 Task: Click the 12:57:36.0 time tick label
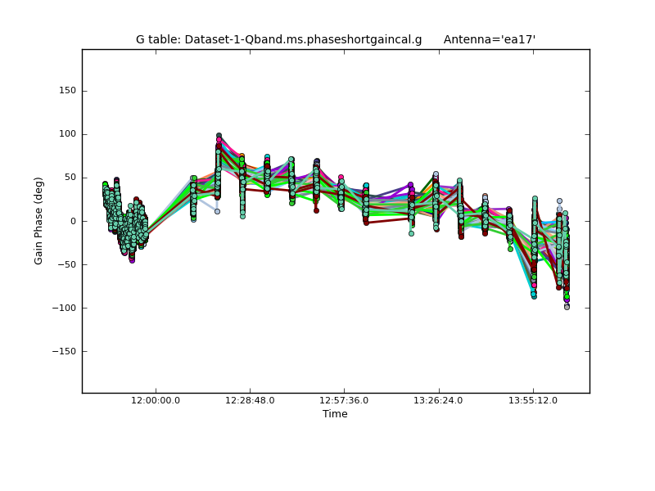point(344,401)
